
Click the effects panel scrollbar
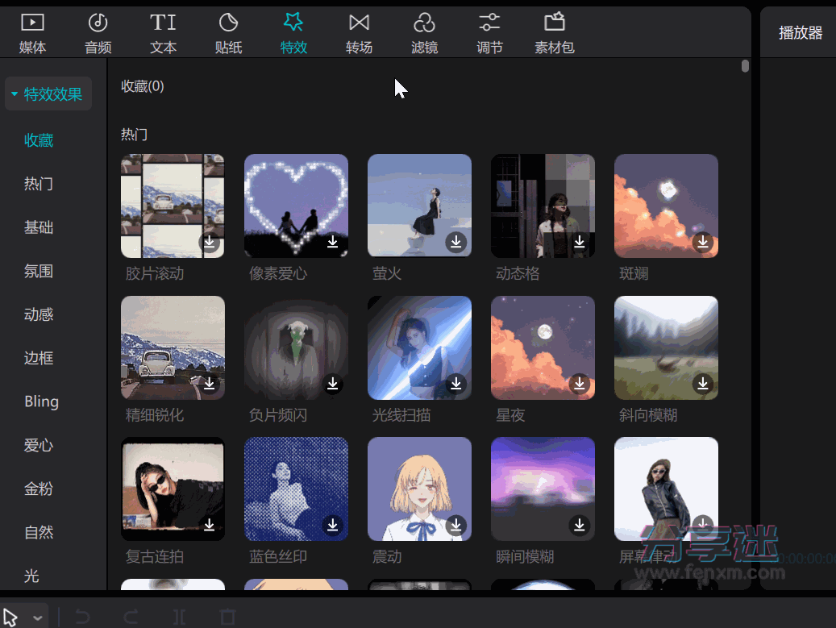click(744, 68)
